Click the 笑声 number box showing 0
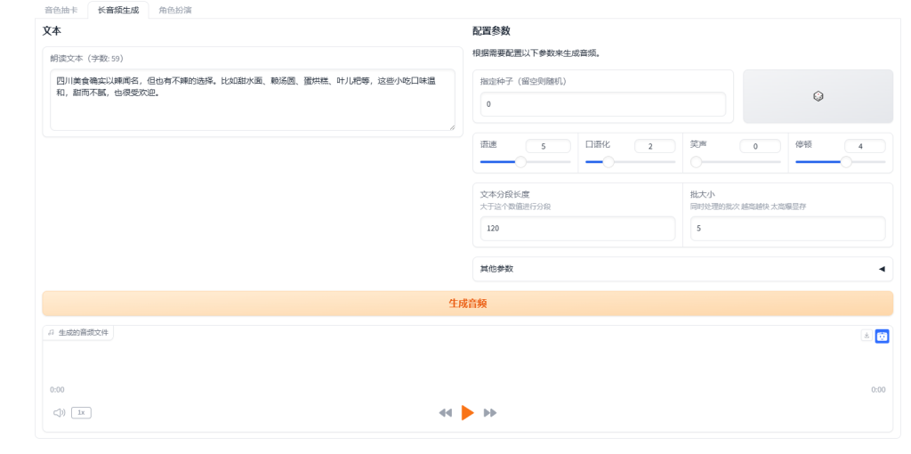 [760, 147]
